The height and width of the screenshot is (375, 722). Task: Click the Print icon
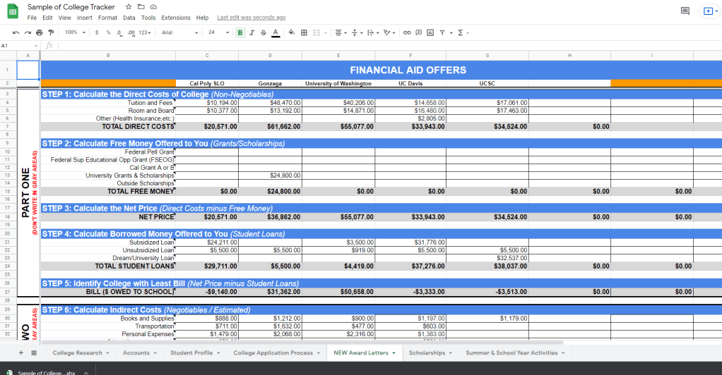click(39, 32)
